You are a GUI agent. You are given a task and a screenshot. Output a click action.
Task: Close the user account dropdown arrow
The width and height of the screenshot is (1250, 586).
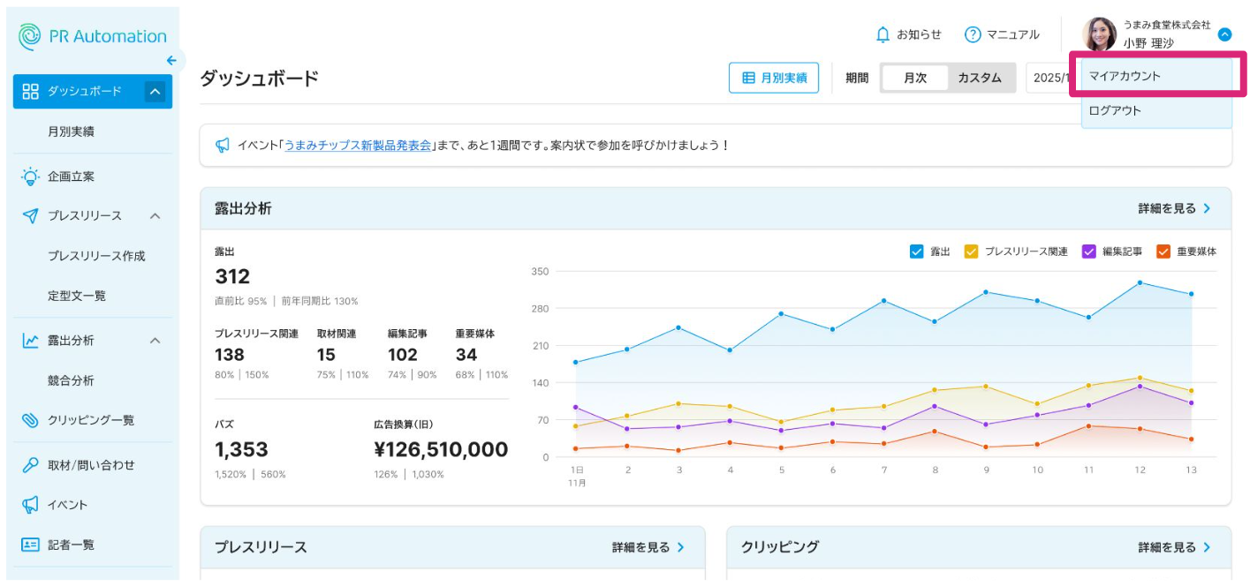pyautogui.click(x=1223, y=35)
